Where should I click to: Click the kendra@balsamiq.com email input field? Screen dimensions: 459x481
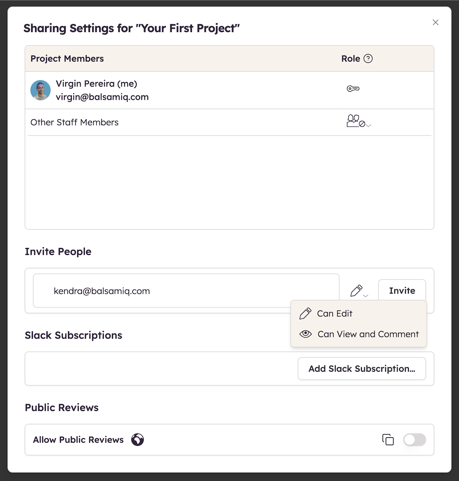click(186, 290)
